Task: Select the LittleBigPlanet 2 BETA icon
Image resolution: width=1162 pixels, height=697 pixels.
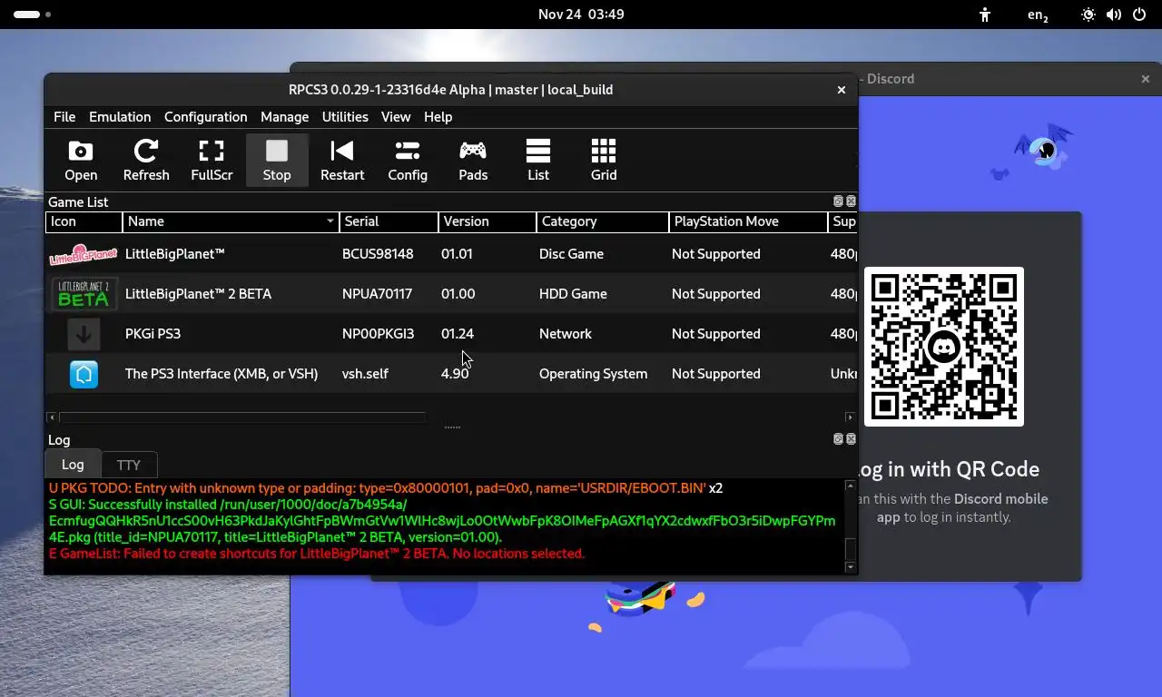Action: 84,294
